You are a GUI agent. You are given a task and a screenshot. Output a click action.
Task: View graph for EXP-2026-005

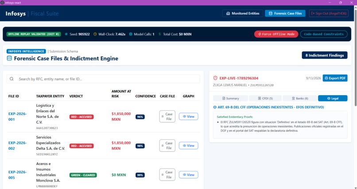189,175
